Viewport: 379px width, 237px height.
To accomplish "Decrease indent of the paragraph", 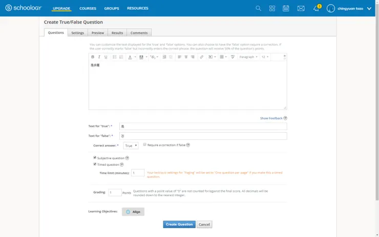I will (x=171, y=57).
